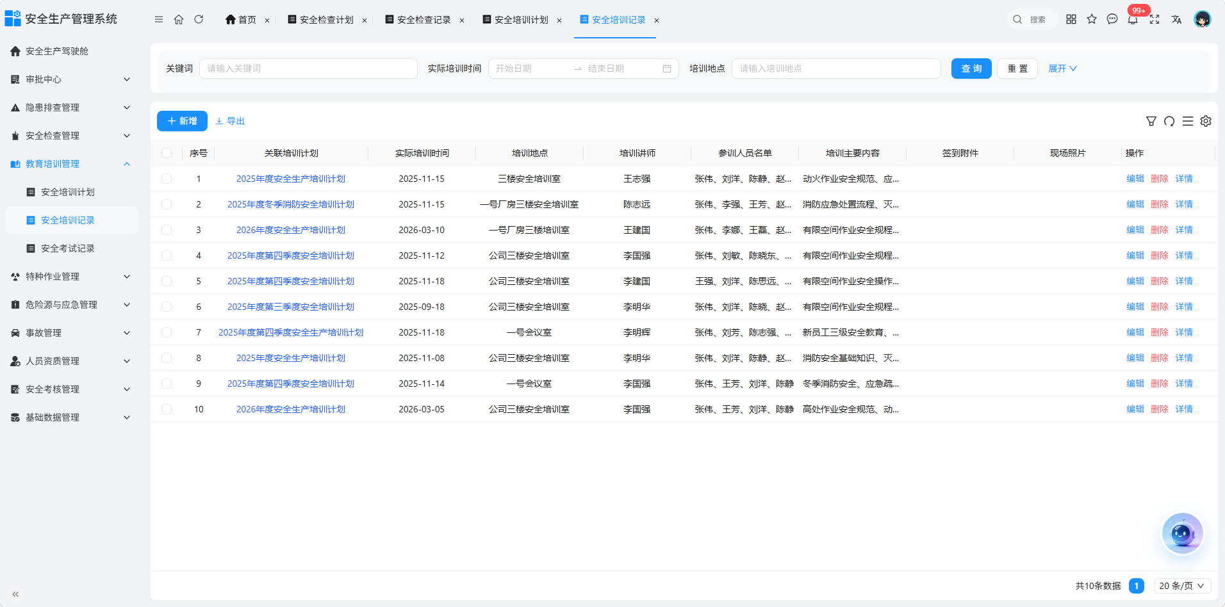Open the AI assistant robot bubble
The image size is (1225, 607).
pyautogui.click(x=1183, y=533)
